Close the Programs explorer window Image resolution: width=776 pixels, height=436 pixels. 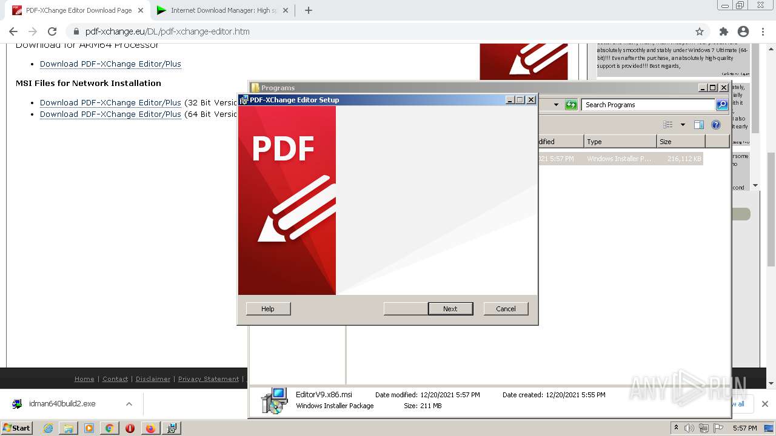(x=724, y=88)
